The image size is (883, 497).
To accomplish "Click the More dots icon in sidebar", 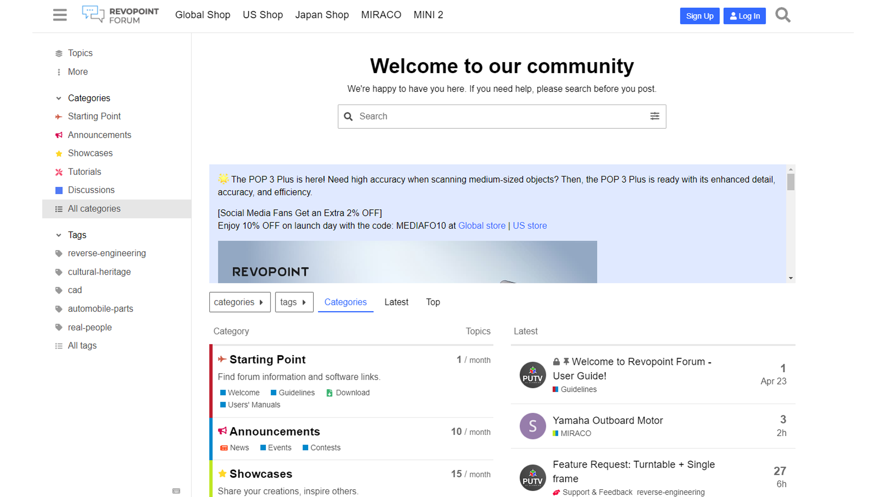I will point(59,72).
